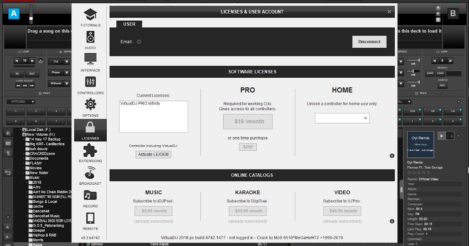This screenshot has height=246, width=469.
Task: Open the HOTCUES pad mode dropdown
Action: 21,102
